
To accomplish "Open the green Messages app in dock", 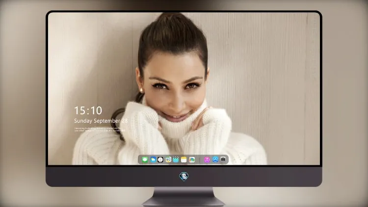I will [145, 160].
